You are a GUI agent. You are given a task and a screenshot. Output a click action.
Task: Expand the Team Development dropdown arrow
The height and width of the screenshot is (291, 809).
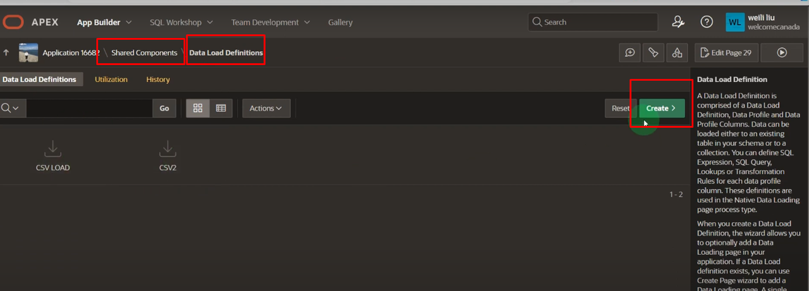(307, 22)
